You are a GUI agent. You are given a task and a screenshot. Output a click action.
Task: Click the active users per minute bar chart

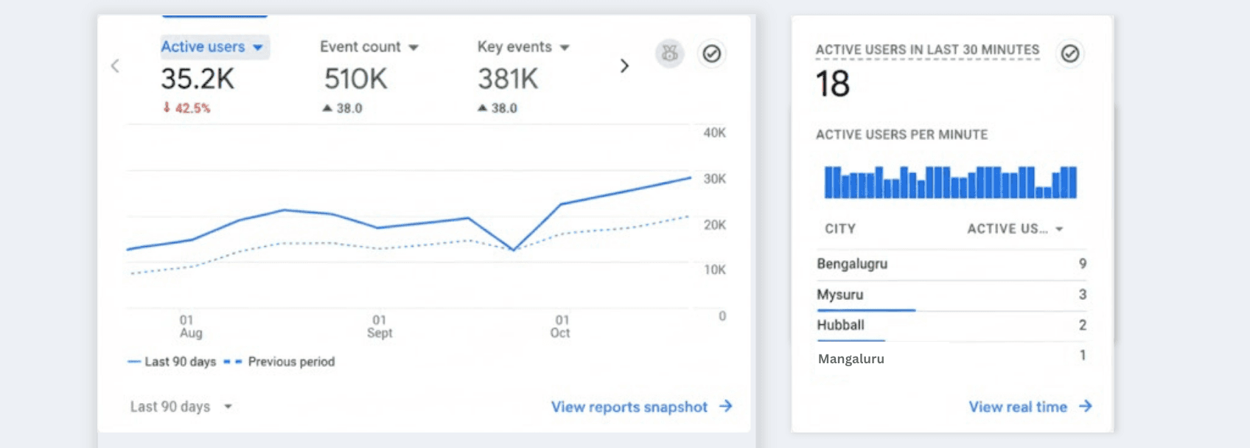pyautogui.click(x=951, y=182)
